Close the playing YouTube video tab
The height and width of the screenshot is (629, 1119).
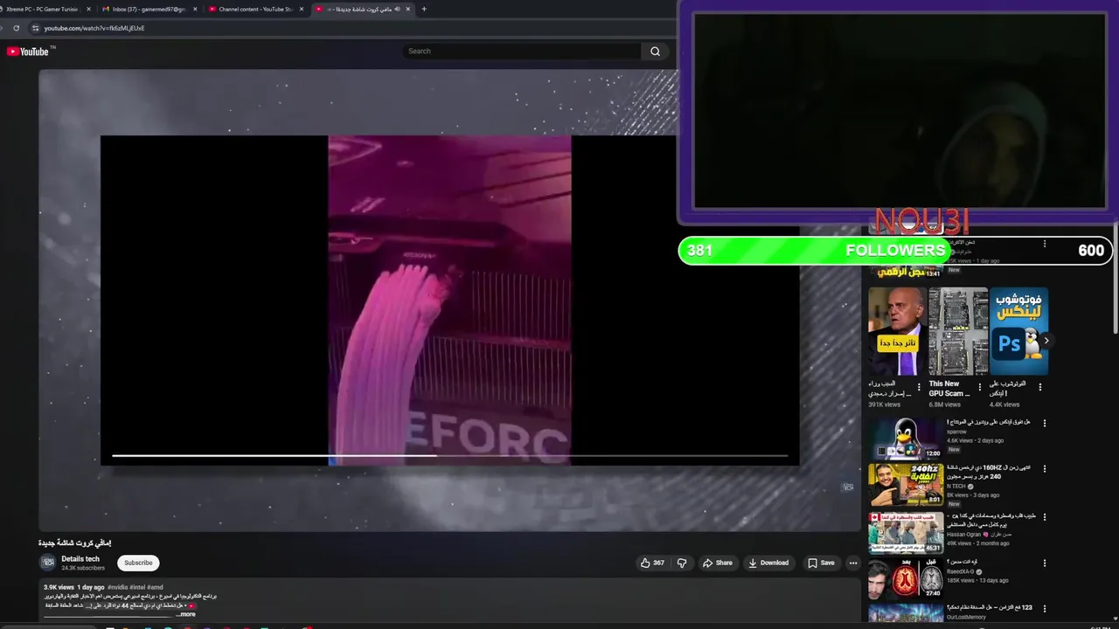408,9
